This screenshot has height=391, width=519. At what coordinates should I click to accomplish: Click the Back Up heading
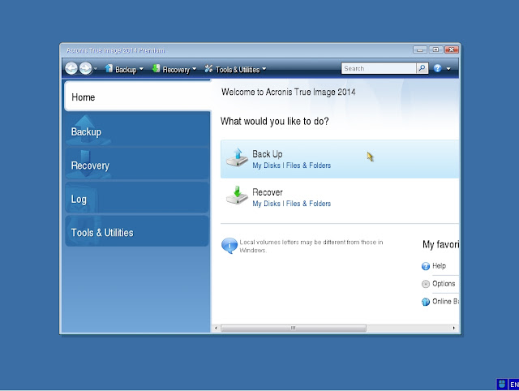click(268, 154)
